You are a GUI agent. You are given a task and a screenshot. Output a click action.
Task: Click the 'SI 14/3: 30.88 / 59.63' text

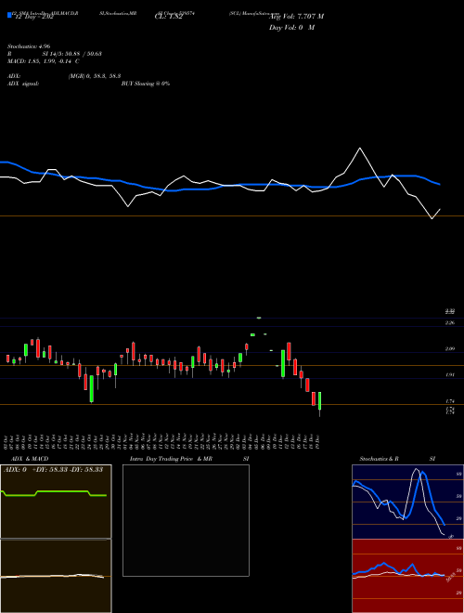tap(72, 54)
